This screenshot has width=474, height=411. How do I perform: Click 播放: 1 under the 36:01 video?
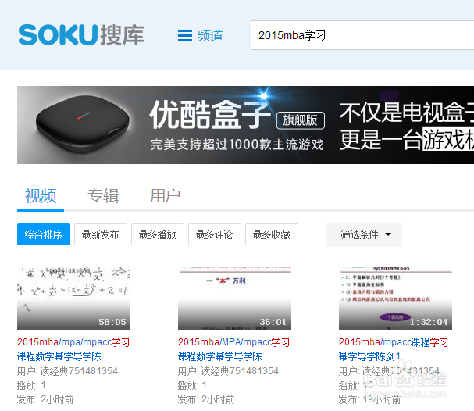pos(192,385)
